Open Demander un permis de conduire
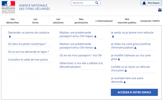Viewport: 163px width, 100px height. click(x=29, y=33)
